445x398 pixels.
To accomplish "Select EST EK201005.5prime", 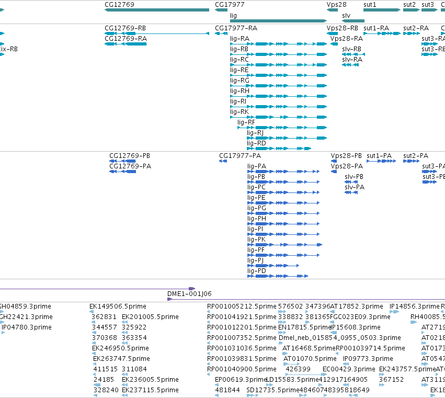I will (124, 322).
